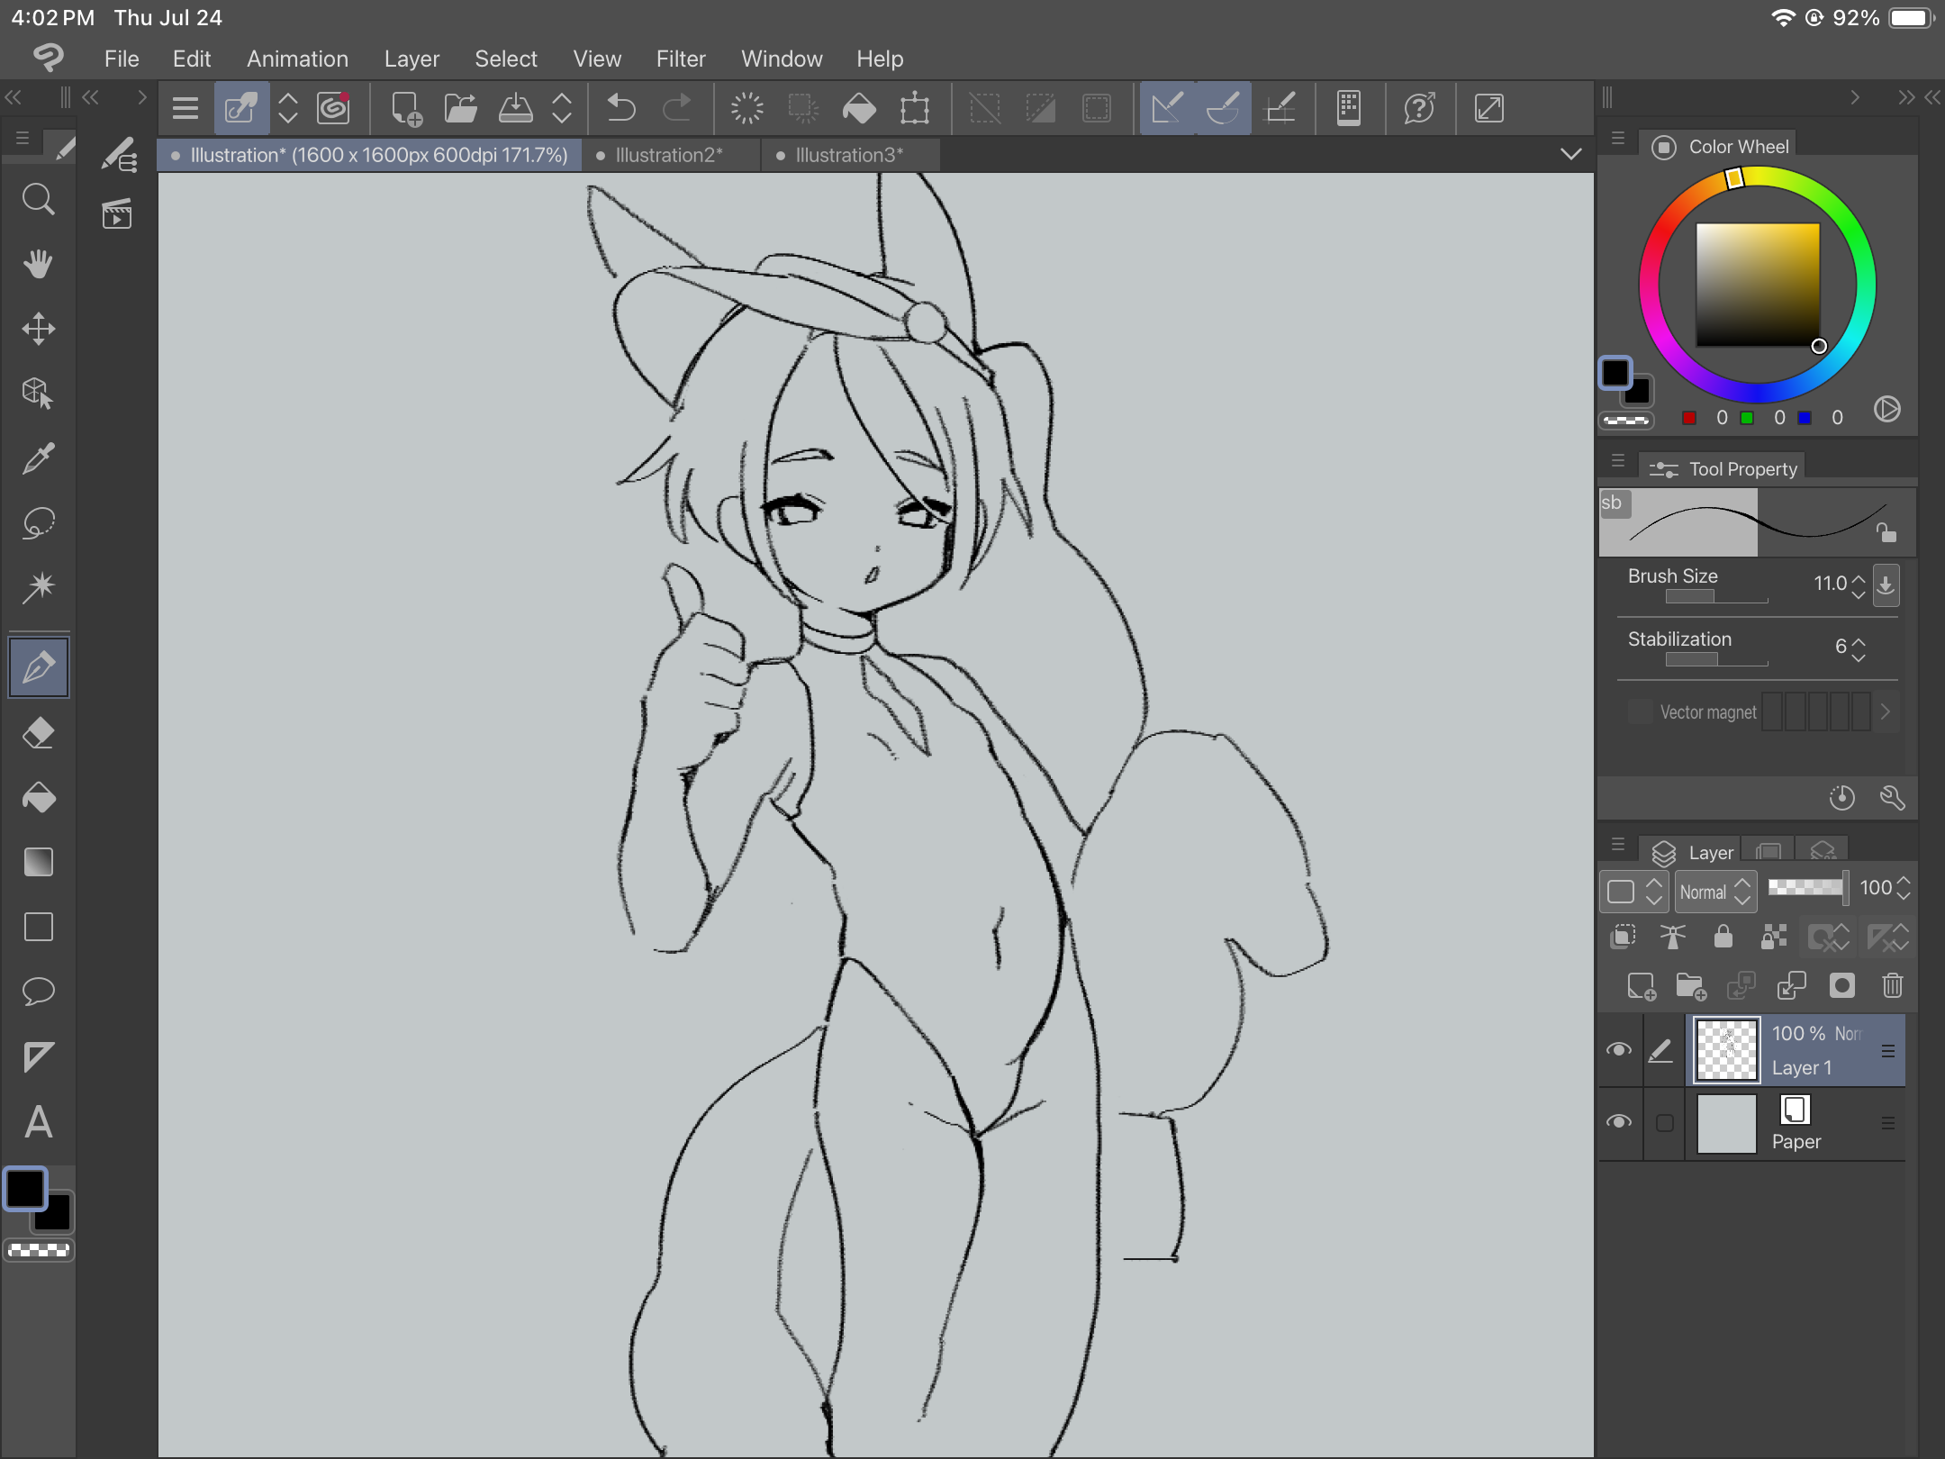Select the Fill bucket tool in left toolbar

[x=38, y=798]
